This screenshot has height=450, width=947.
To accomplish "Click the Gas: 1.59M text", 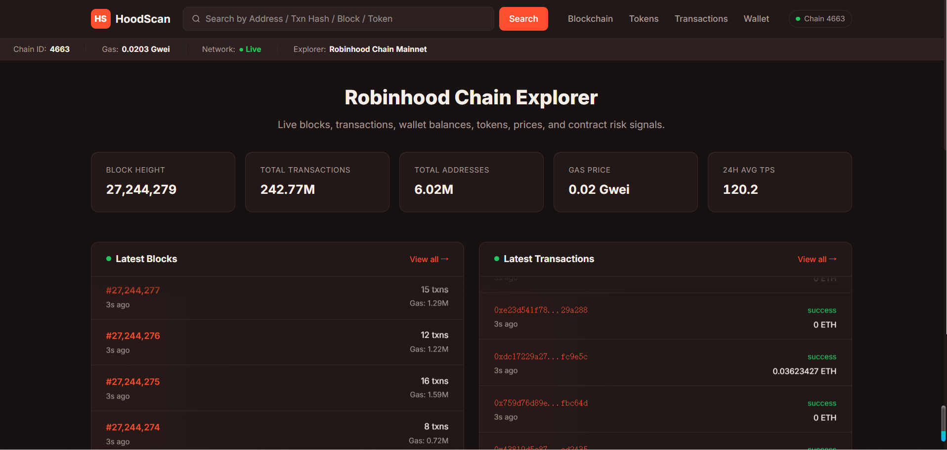I will (429, 395).
